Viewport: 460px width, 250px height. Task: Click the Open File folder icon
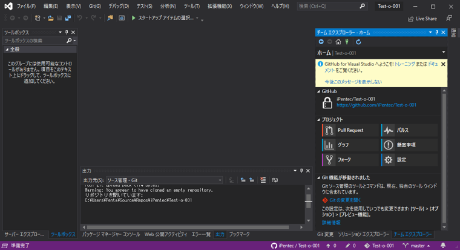[51, 18]
